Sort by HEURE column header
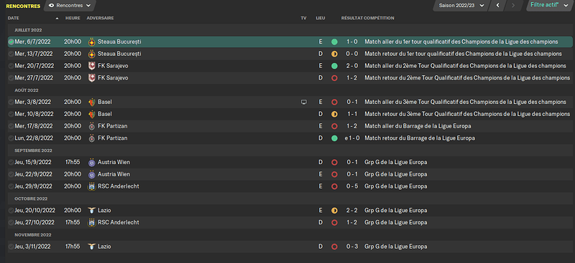Screen dimensions: 575x263 click(x=73, y=18)
